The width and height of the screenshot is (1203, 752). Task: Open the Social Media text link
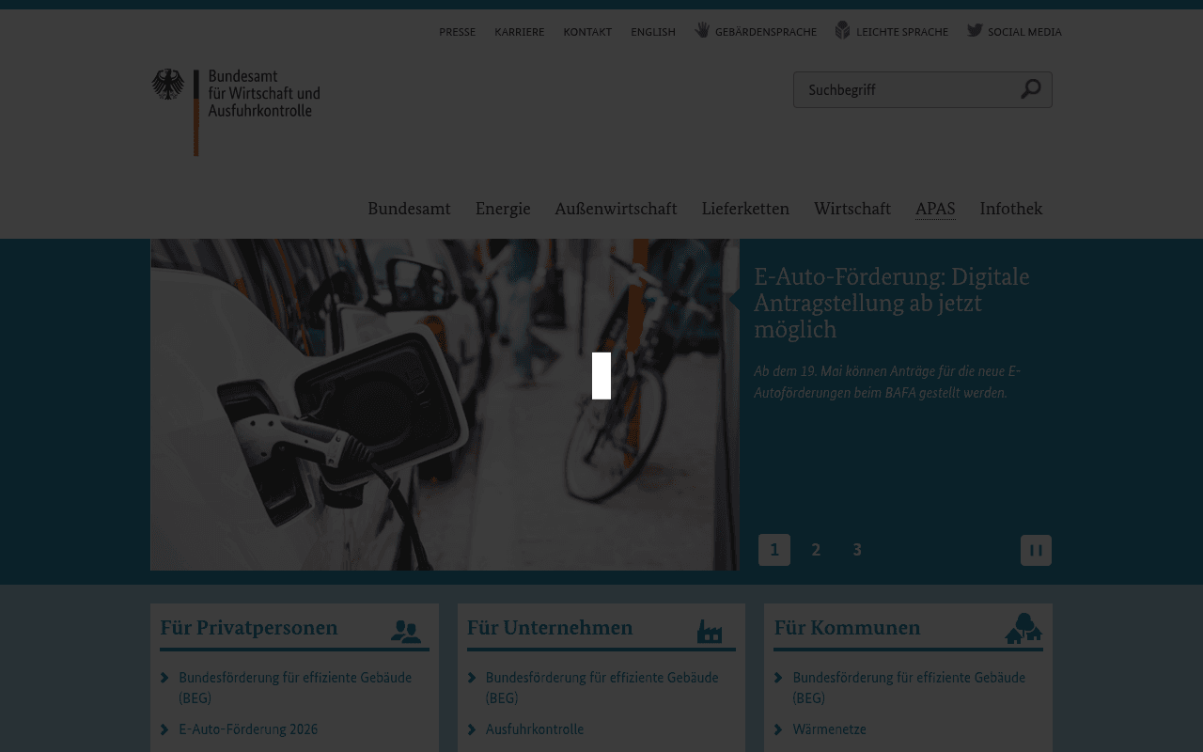[1024, 32]
